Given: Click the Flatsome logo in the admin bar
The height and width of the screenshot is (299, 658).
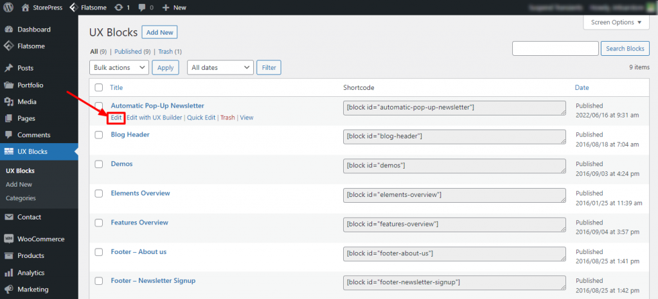Looking at the screenshot, I should (x=73, y=7).
